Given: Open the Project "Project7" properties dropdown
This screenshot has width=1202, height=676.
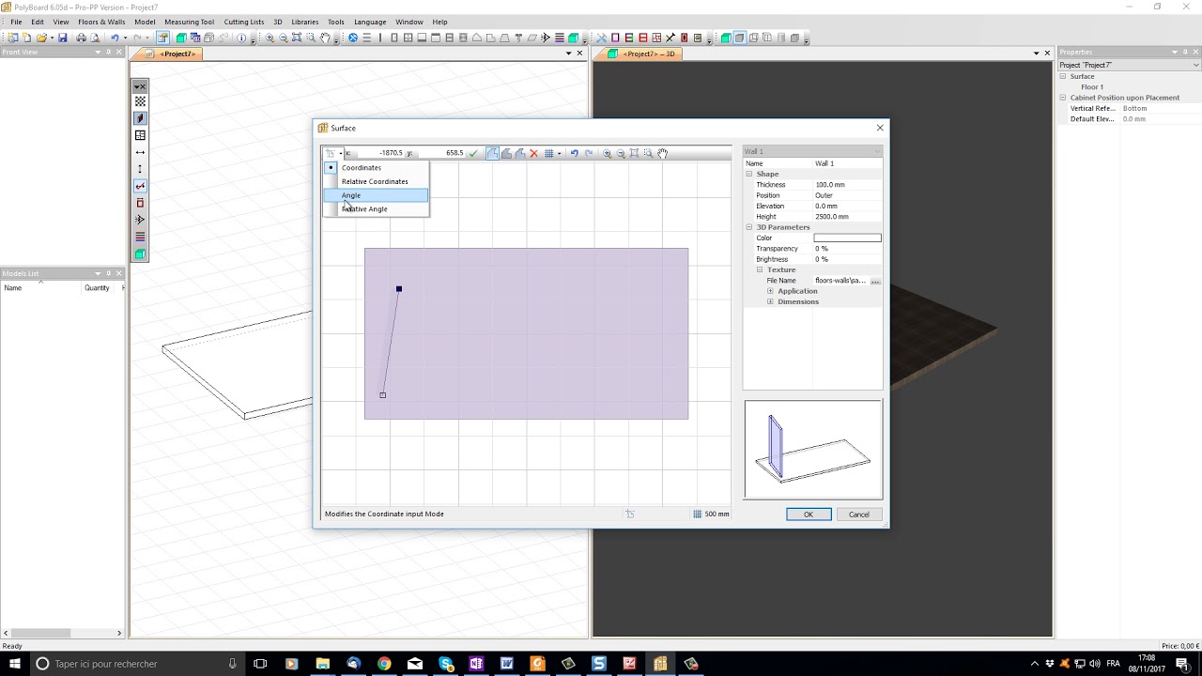Looking at the screenshot, I should point(1196,65).
